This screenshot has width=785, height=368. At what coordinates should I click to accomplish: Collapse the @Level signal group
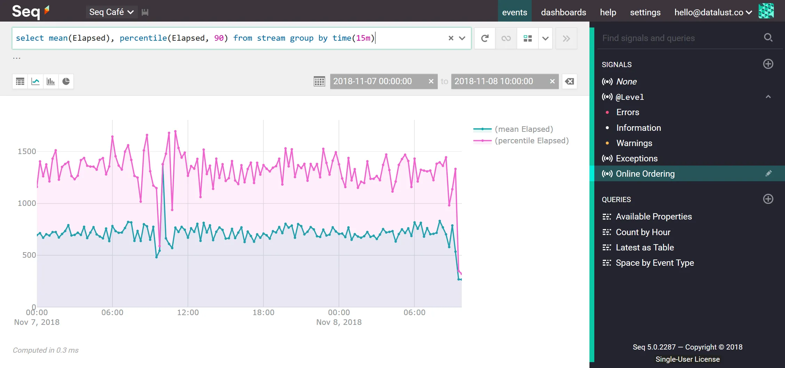768,97
